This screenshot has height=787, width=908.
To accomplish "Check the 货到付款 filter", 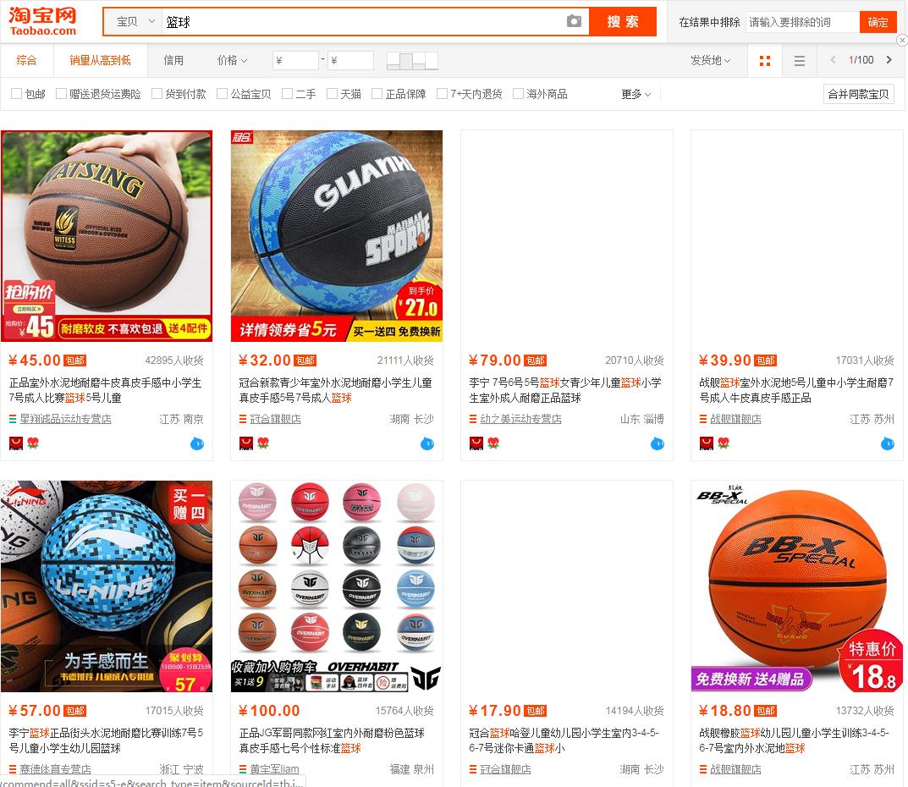I will (157, 93).
